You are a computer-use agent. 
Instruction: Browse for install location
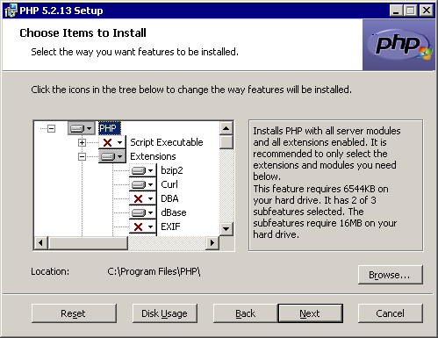pyautogui.click(x=391, y=275)
